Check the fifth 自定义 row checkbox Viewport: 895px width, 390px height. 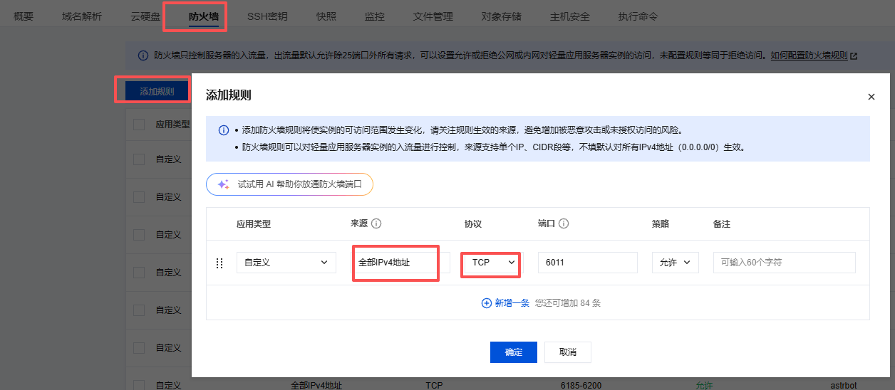coord(139,310)
